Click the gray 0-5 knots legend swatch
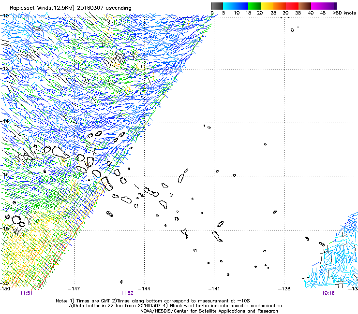The width and height of the screenshot is (358, 314). coord(217,6)
